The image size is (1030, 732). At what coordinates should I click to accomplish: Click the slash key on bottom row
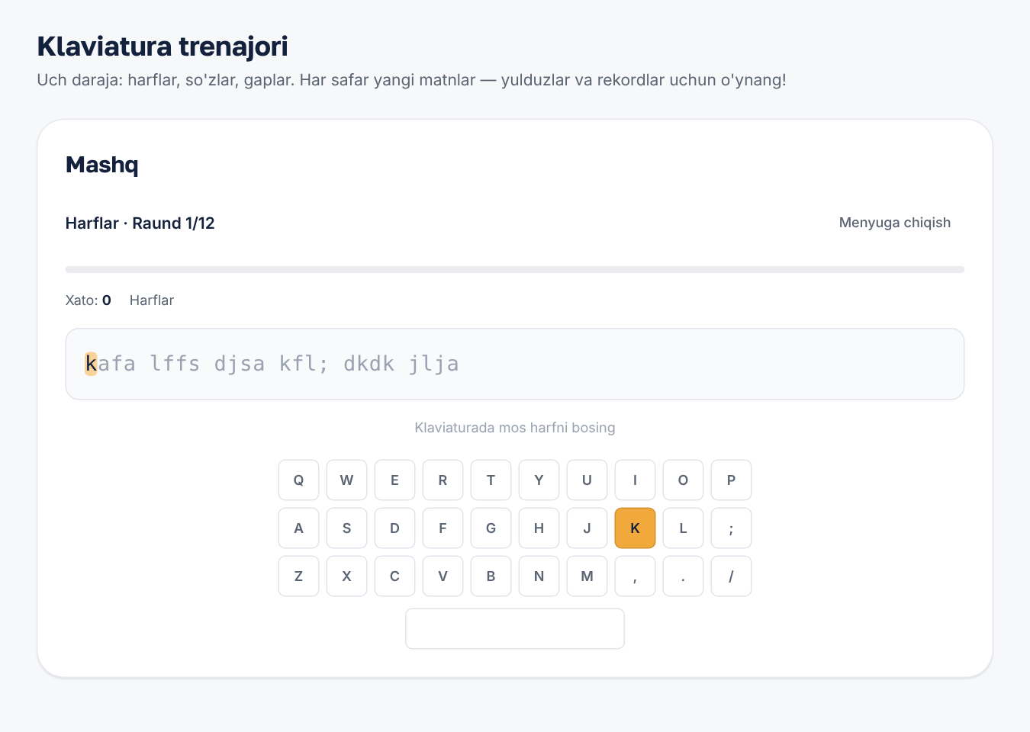tap(731, 576)
